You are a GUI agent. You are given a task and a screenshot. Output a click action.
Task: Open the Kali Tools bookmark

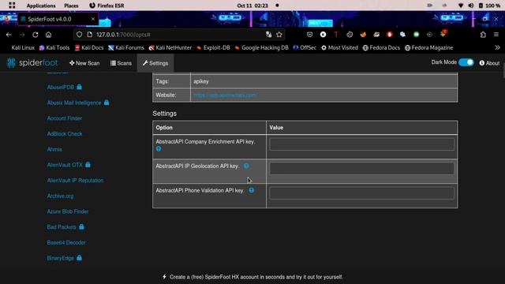(54, 47)
